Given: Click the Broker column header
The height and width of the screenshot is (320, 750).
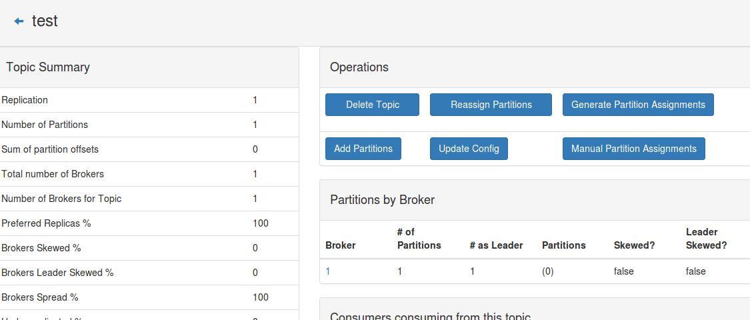Looking at the screenshot, I should click(x=340, y=245).
